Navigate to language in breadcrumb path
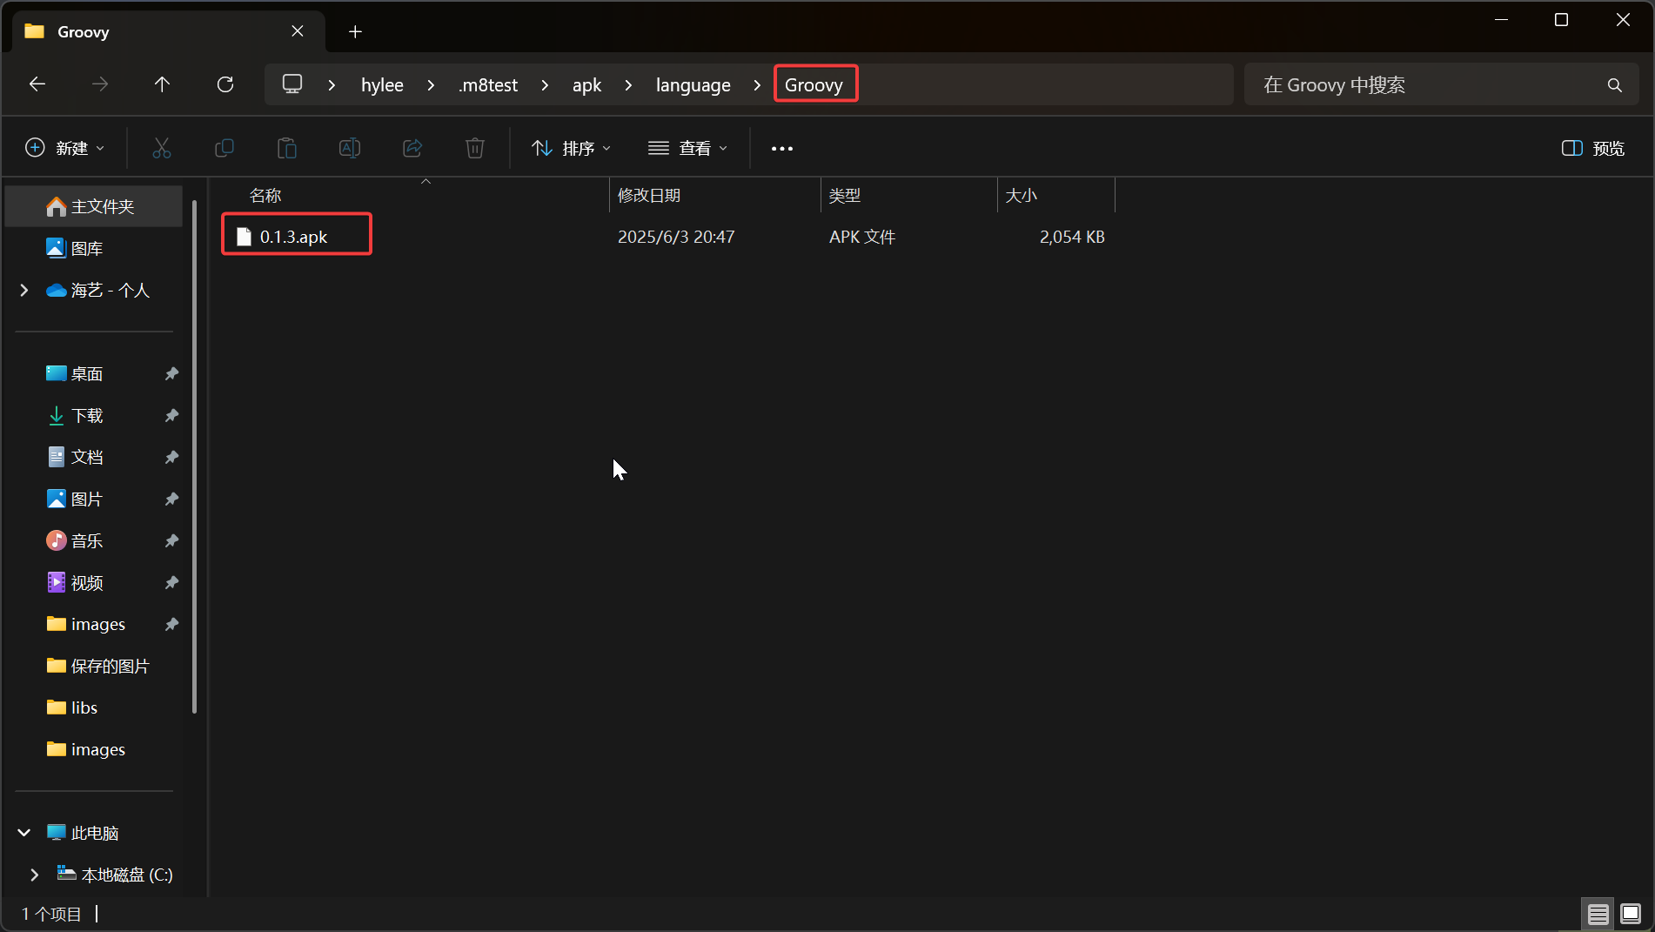Screen dimensions: 1655x932 (693, 84)
